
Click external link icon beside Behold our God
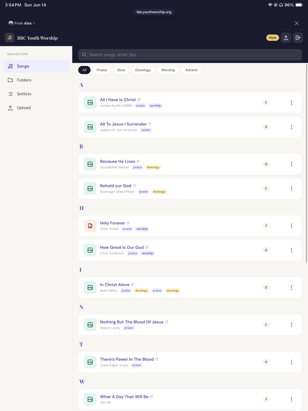(x=134, y=185)
